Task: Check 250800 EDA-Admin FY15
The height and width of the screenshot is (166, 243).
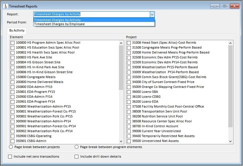Action: 12,87
